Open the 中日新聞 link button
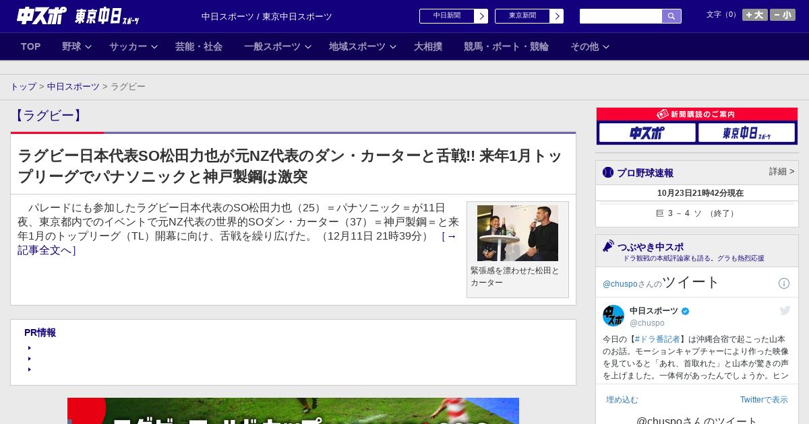This screenshot has height=424, width=809. point(454,16)
